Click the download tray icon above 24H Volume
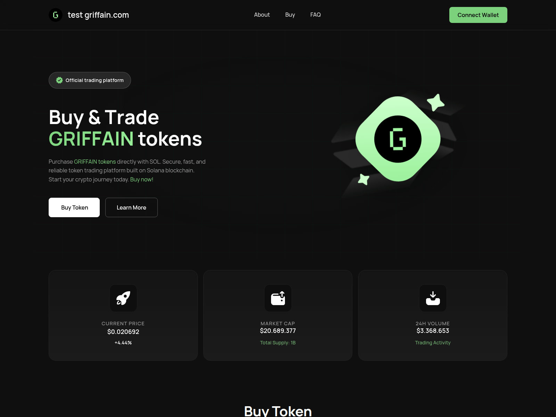 [x=433, y=298]
